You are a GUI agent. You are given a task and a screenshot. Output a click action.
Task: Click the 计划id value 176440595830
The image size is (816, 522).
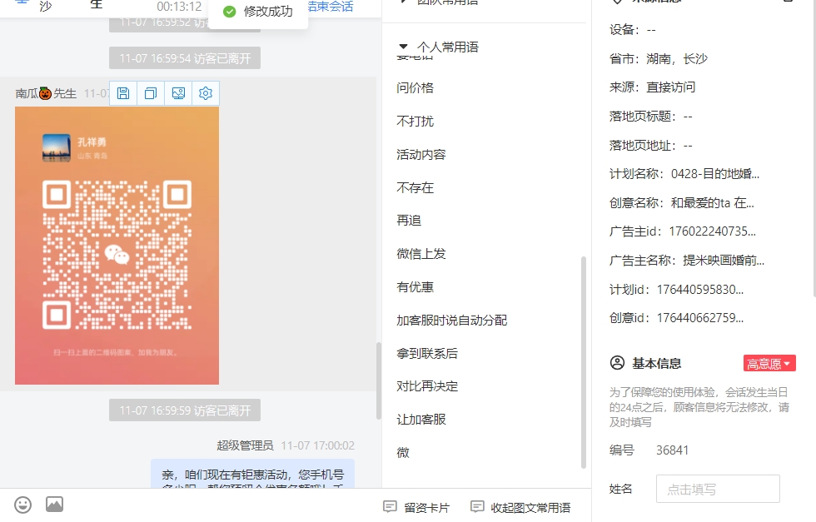click(x=700, y=290)
